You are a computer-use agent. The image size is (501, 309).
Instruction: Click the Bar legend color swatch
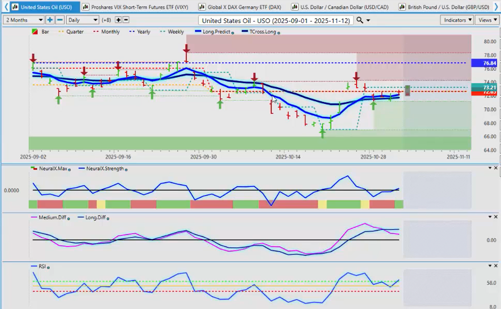point(34,32)
